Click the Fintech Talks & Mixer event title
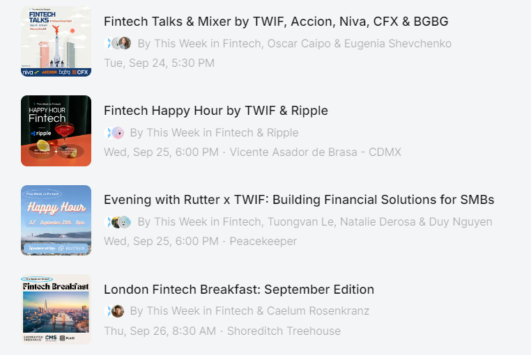Screen dimensions: 531x355 (x=276, y=22)
